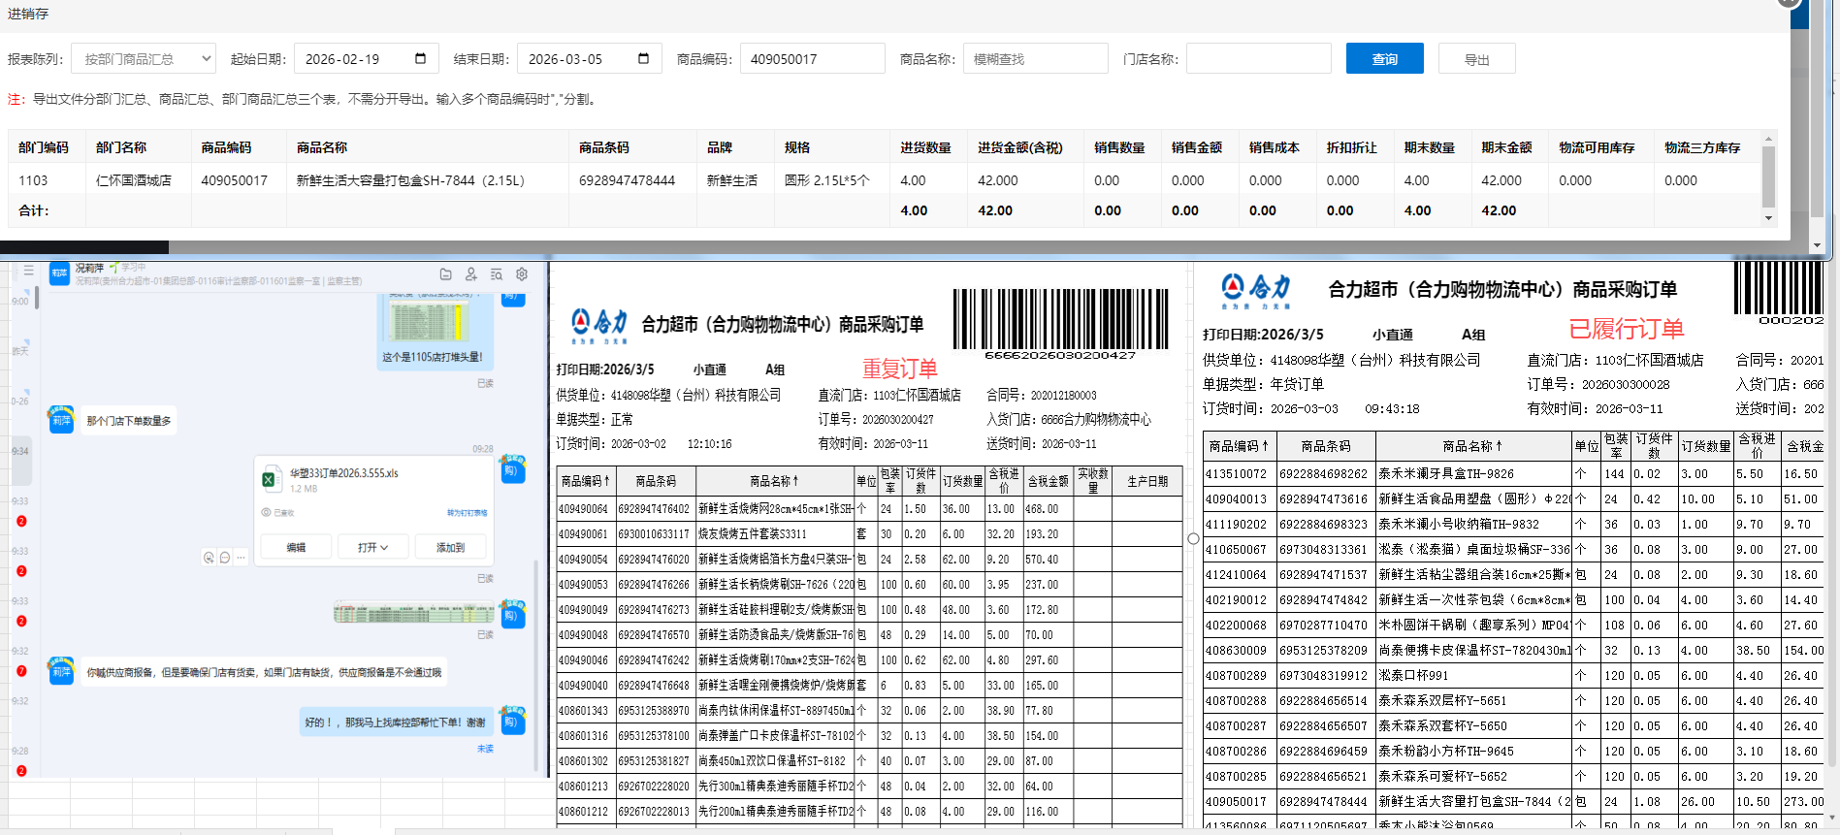1840x835 pixels.
Task: Click the 商品名称 fuzzy search field
Action: tap(1035, 59)
